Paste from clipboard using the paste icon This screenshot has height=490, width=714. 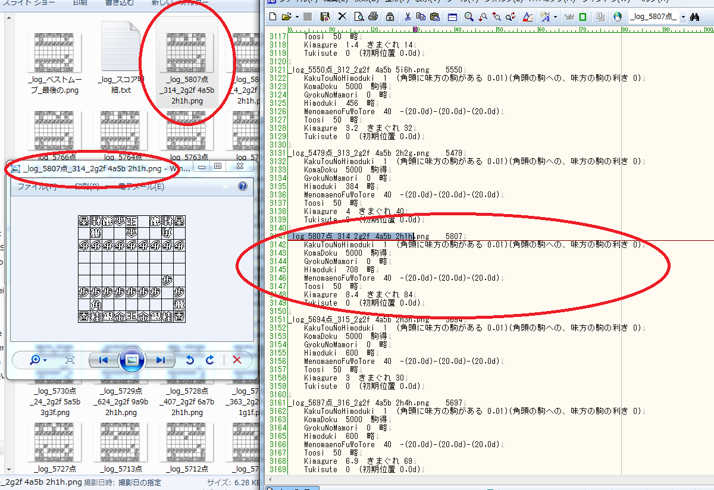(x=434, y=17)
